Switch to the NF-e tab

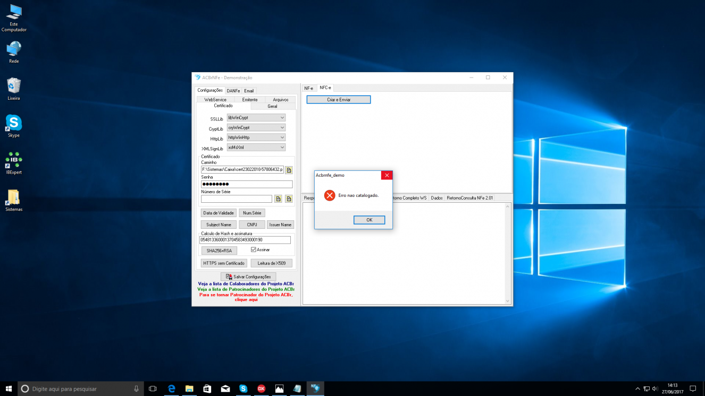tap(309, 88)
